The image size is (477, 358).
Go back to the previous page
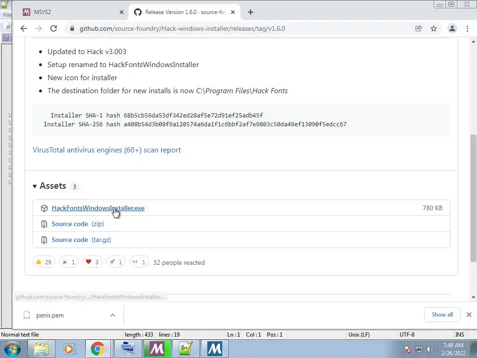pos(23,28)
